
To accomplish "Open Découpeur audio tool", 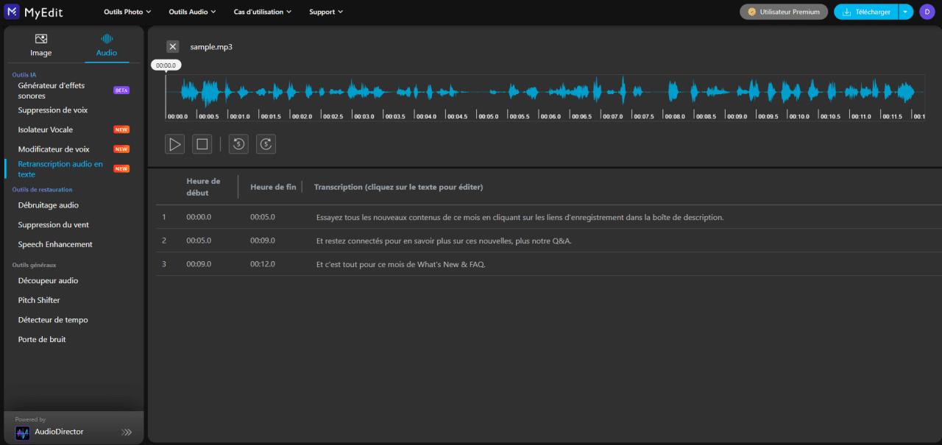I will click(48, 281).
